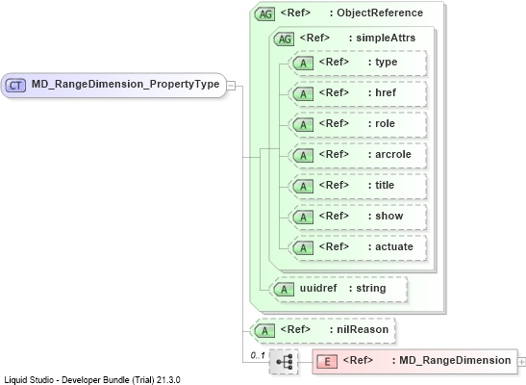Select the ': actuate' attribute text
526x385 pixels.
click(x=390, y=246)
